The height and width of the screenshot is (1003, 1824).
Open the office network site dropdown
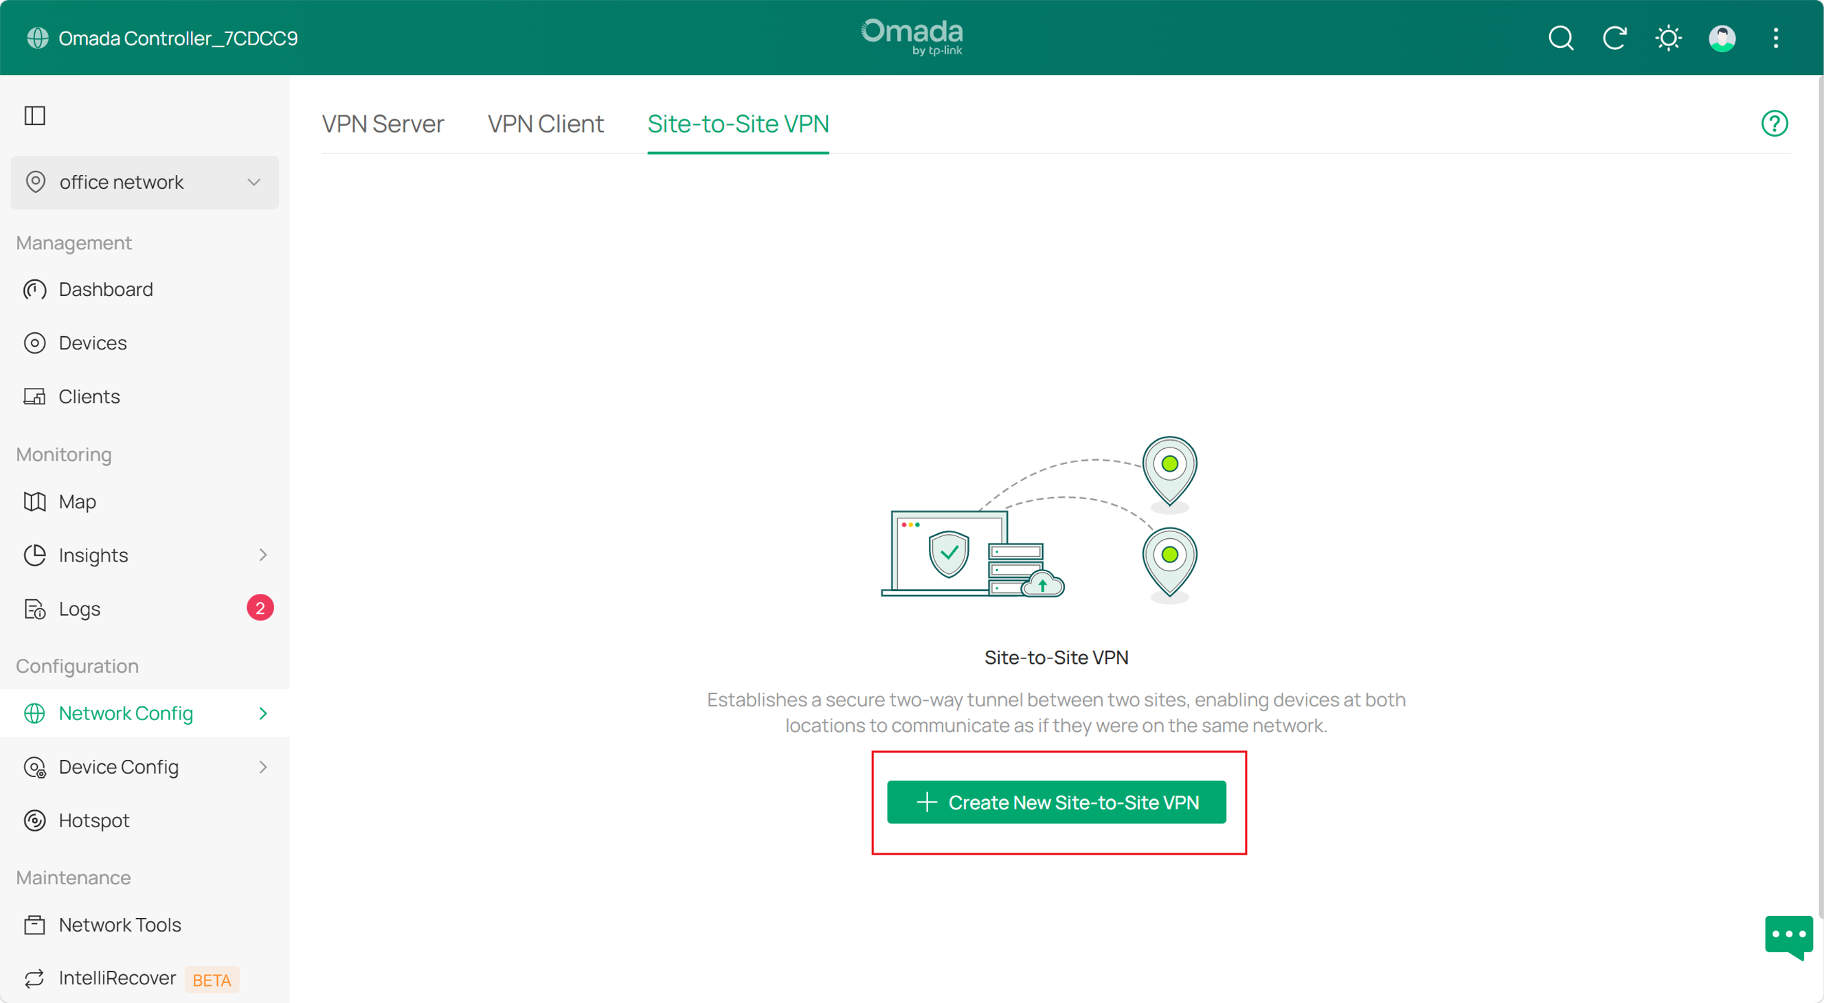(x=145, y=183)
